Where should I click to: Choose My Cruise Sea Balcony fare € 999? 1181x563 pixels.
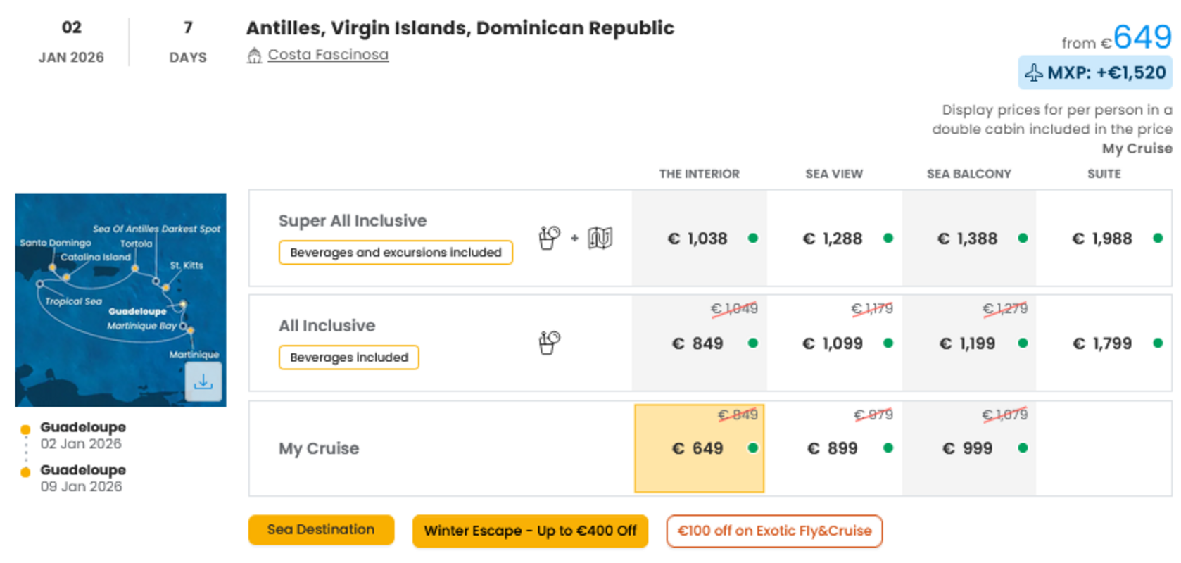pyautogui.click(x=968, y=448)
